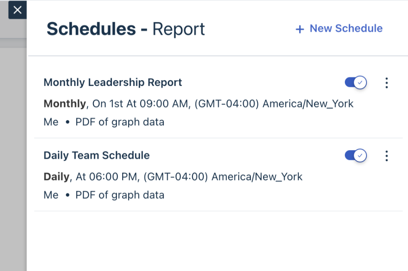Viewport: 408px width, 271px height.
Task: Select the Daily Team Schedule title
Action: 97,155
